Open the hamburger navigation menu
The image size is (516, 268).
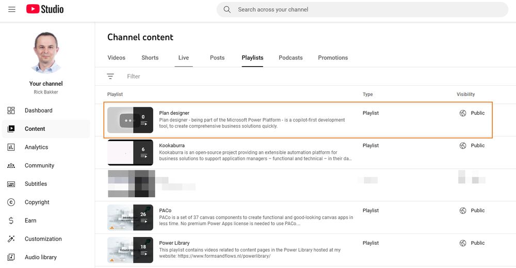pyautogui.click(x=12, y=9)
